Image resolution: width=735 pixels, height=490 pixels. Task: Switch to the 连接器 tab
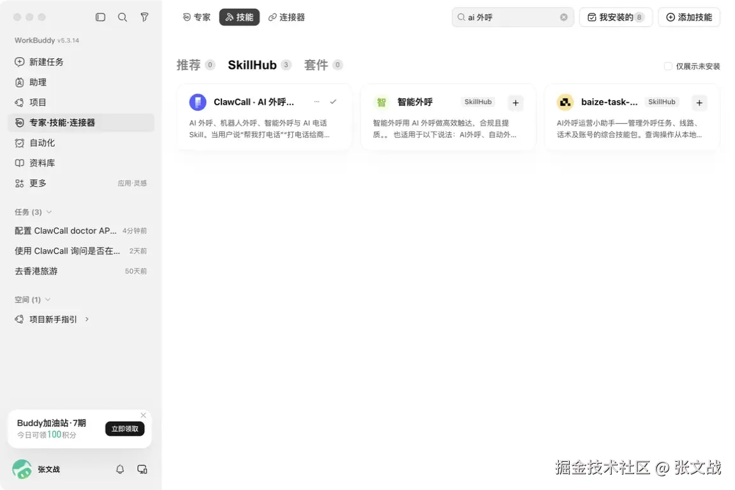tap(286, 17)
